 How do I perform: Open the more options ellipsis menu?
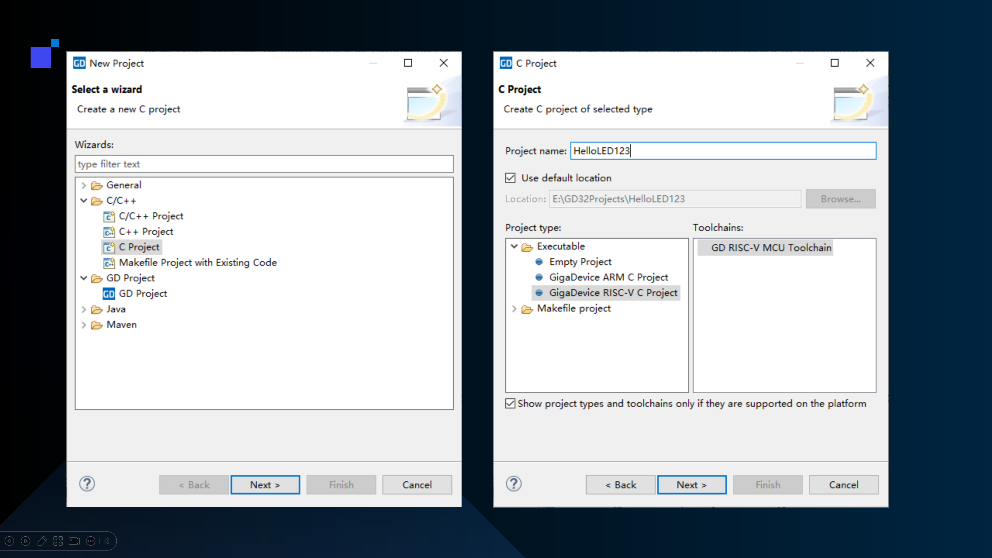point(91,541)
